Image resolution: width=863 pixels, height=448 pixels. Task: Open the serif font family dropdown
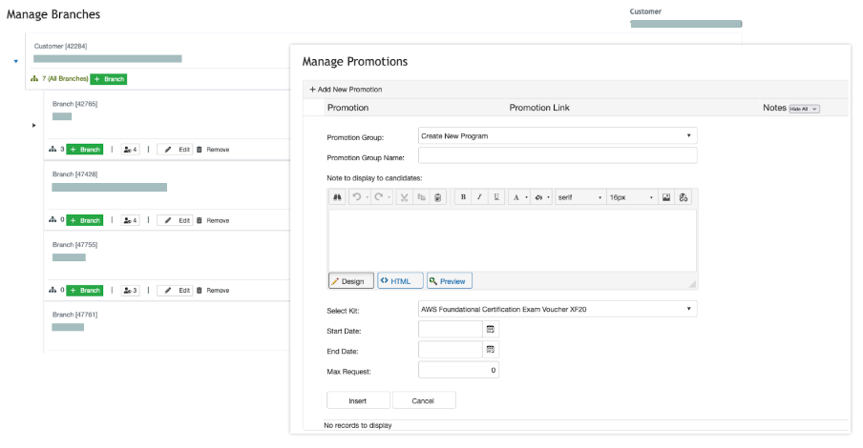(x=579, y=197)
